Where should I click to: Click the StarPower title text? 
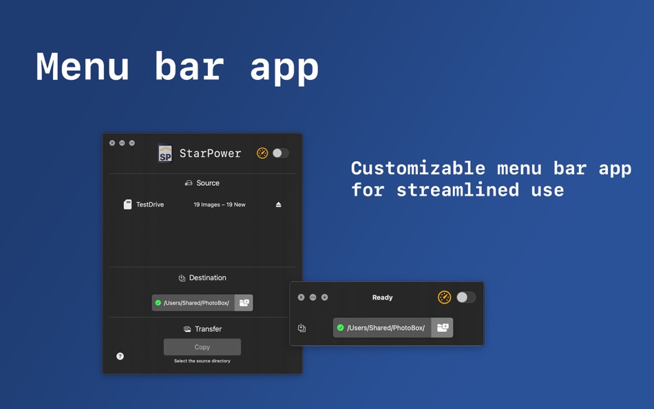pyautogui.click(x=210, y=154)
